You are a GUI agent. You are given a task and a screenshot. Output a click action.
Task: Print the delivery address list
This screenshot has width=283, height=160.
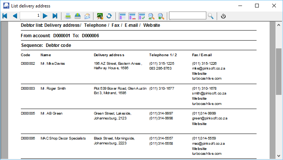[68, 16]
